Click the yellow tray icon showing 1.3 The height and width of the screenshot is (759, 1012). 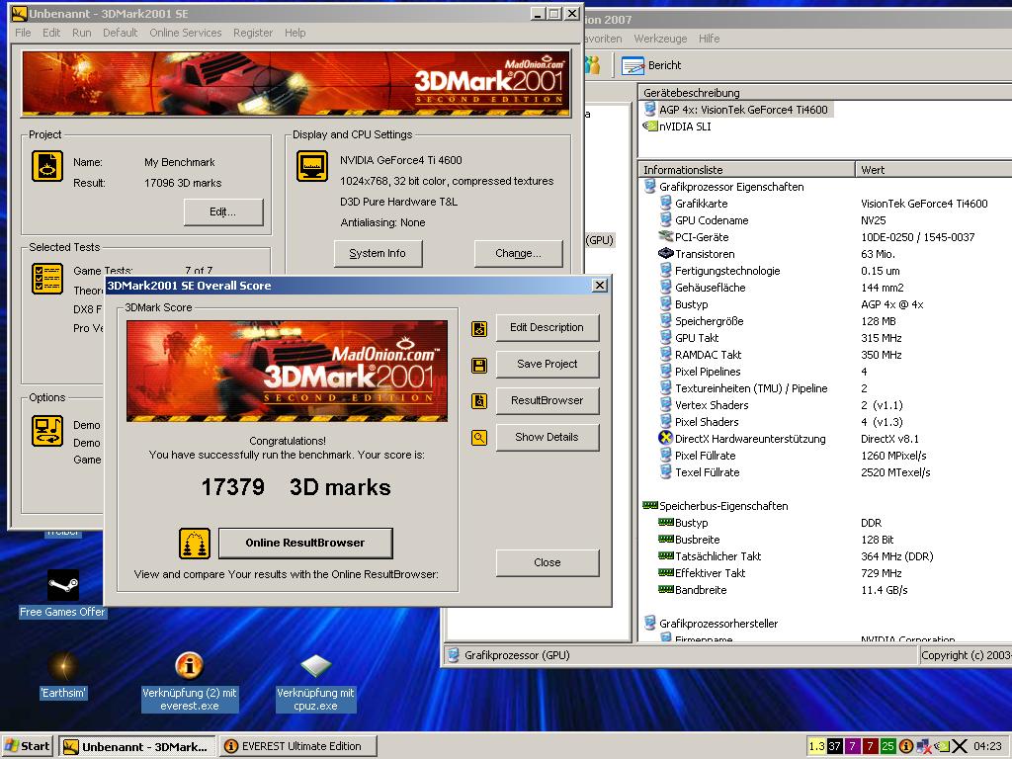tap(816, 746)
